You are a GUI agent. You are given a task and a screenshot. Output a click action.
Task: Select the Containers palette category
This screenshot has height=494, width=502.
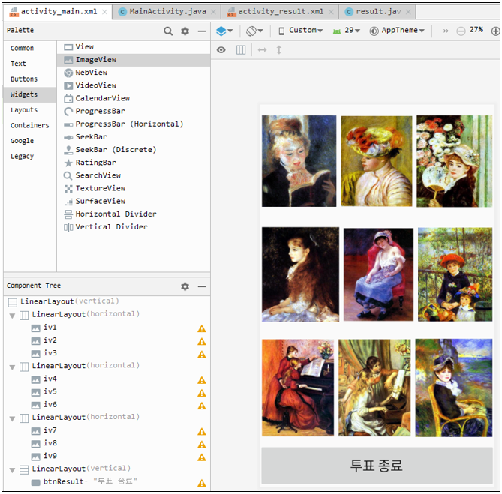tap(30, 125)
